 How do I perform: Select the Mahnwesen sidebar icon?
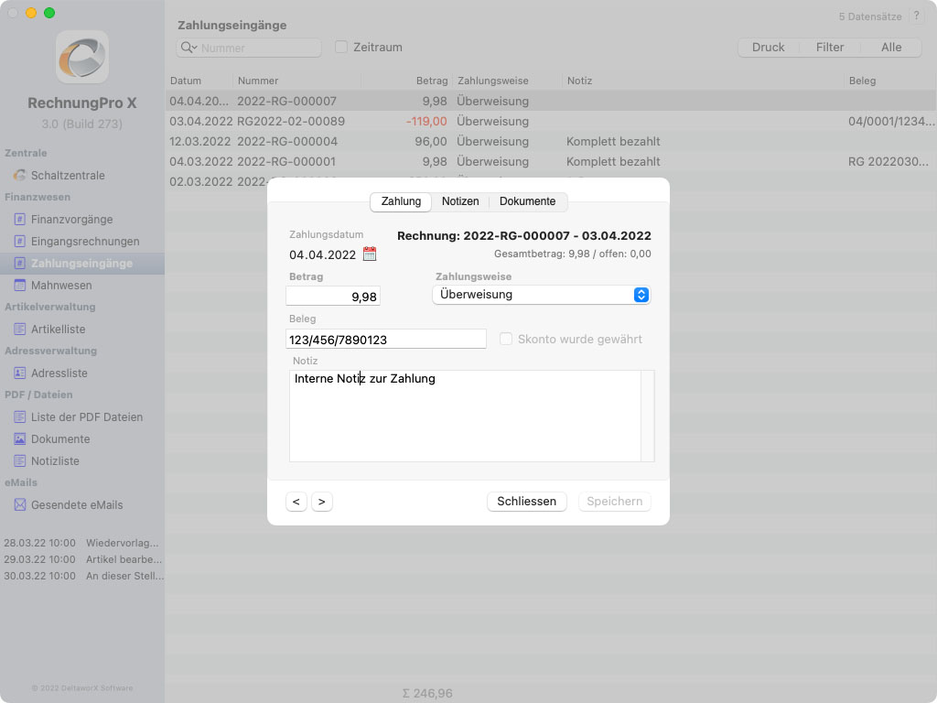tap(20, 286)
